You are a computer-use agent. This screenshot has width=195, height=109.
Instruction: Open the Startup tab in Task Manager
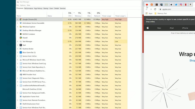(x=46, y=8)
